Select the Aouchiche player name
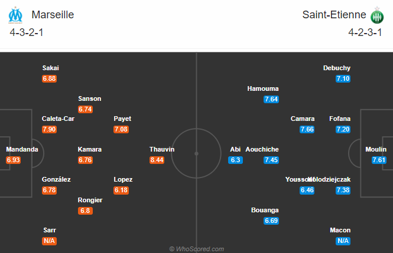 262,150
